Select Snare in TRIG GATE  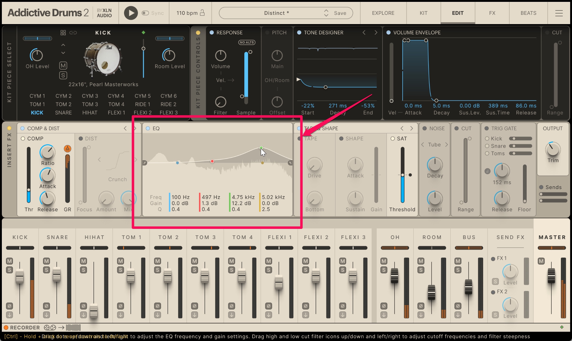point(487,146)
